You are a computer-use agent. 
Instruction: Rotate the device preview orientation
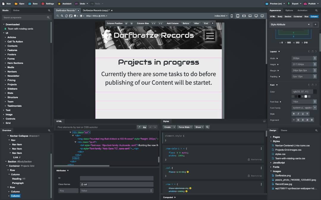(x=66, y=16)
